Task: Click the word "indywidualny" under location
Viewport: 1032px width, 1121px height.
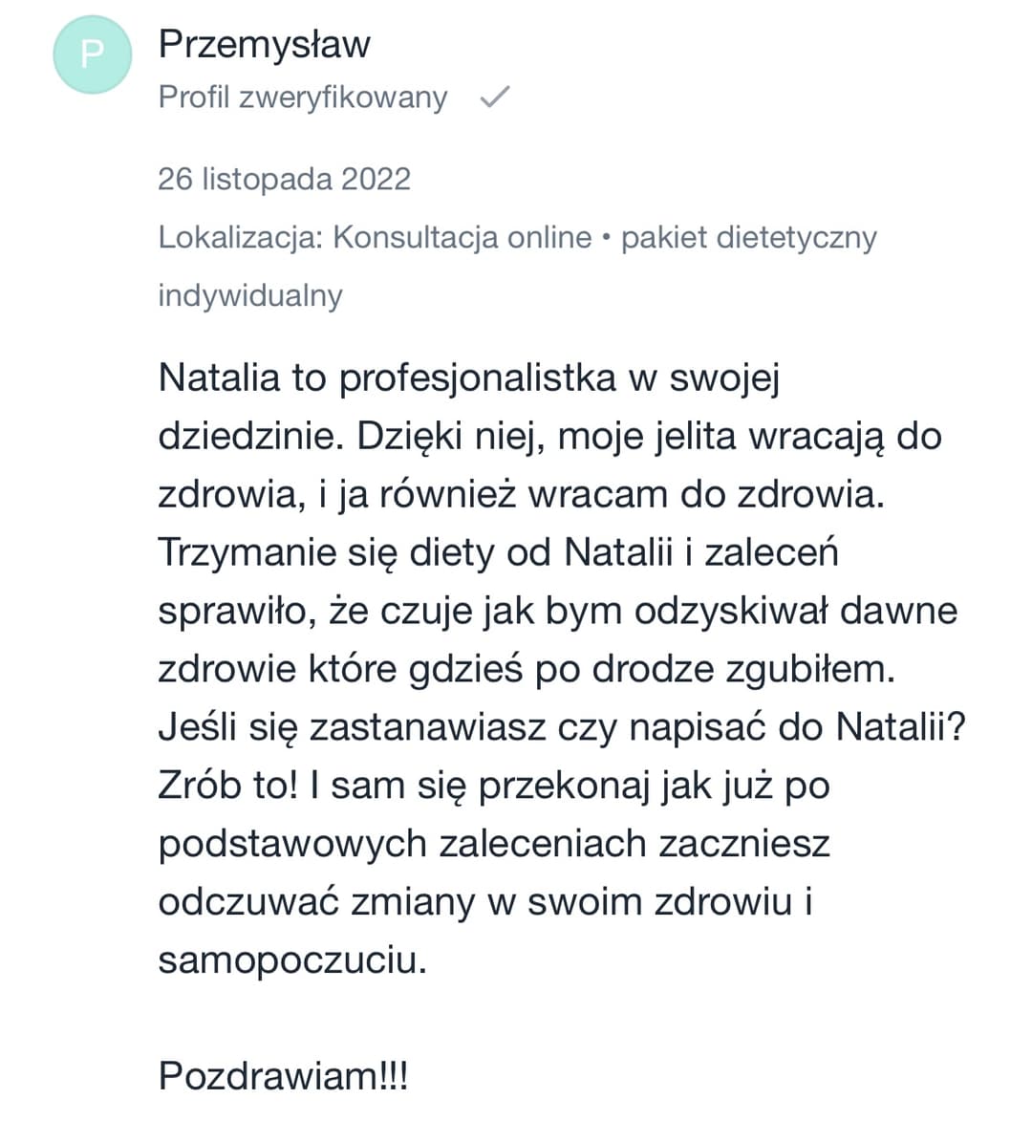Action: (x=249, y=294)
